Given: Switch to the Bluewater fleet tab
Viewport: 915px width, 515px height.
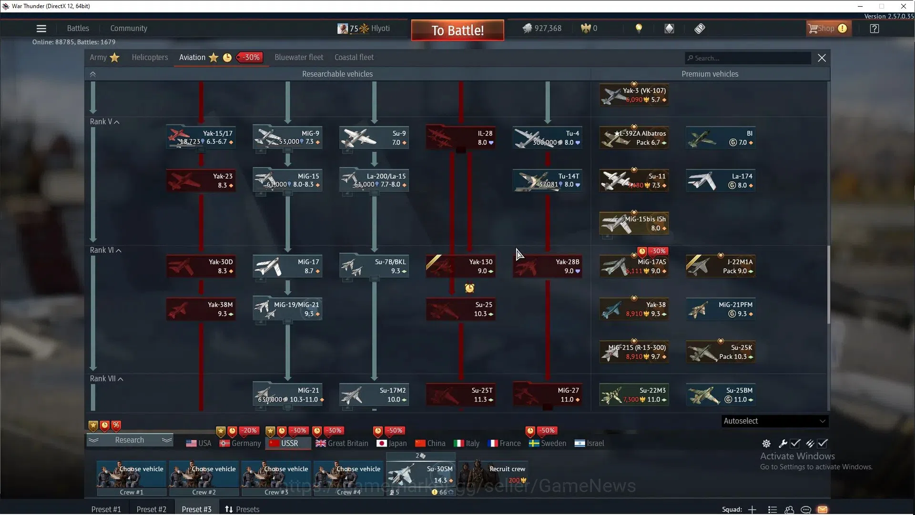Looking at the screenshot, I should pos(299,58).
